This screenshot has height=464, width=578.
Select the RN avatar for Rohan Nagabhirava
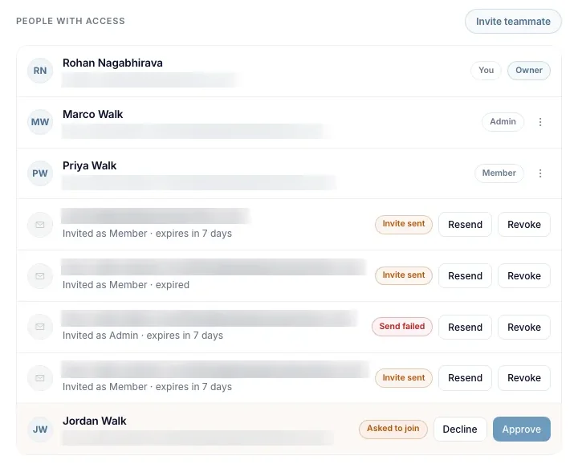pos(40,71)
